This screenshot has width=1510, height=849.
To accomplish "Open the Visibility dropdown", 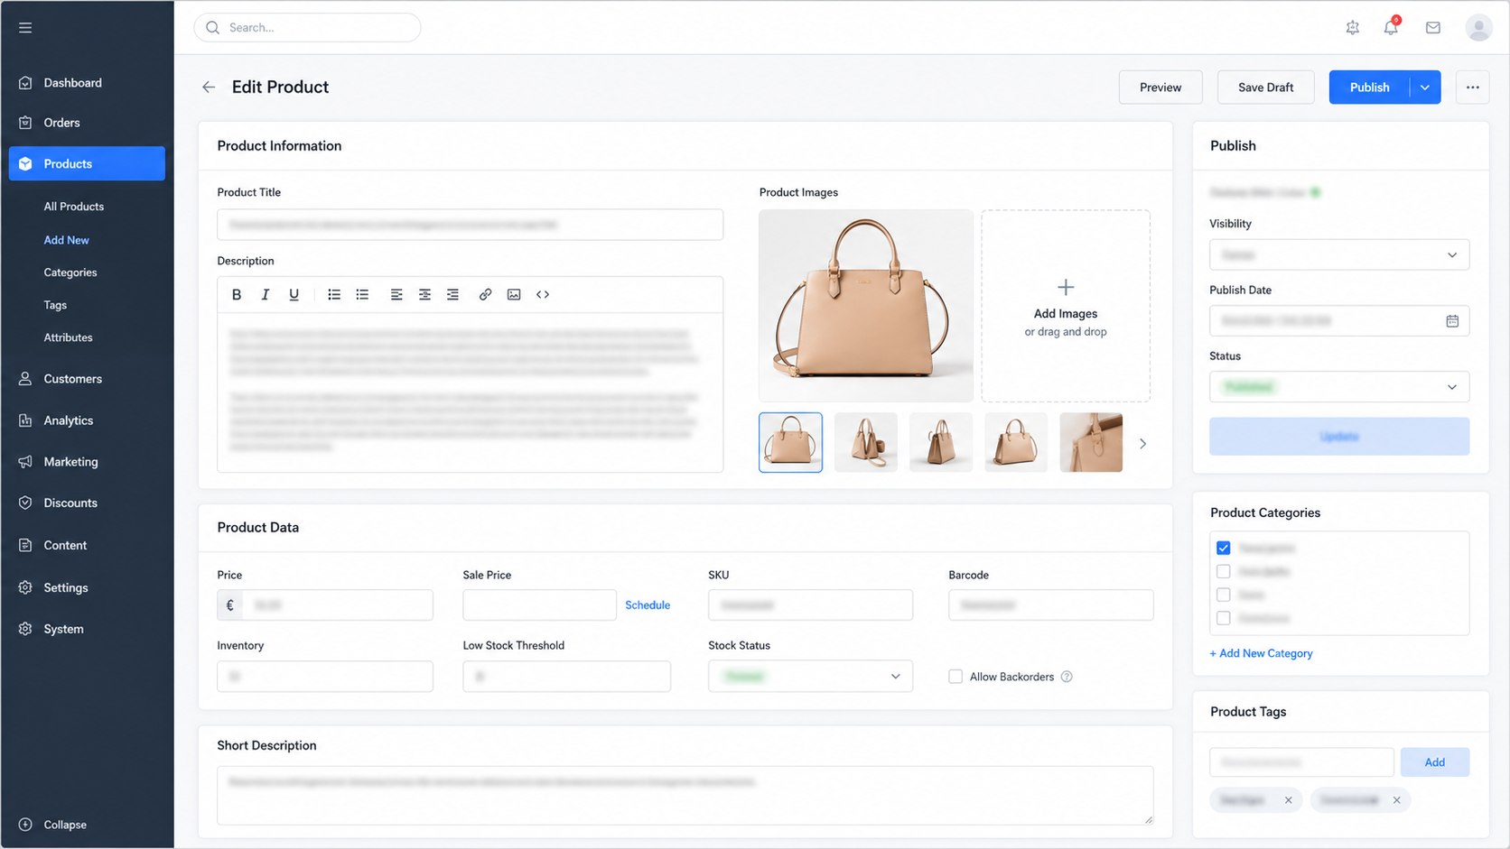I will click(x=1339, y=255).
